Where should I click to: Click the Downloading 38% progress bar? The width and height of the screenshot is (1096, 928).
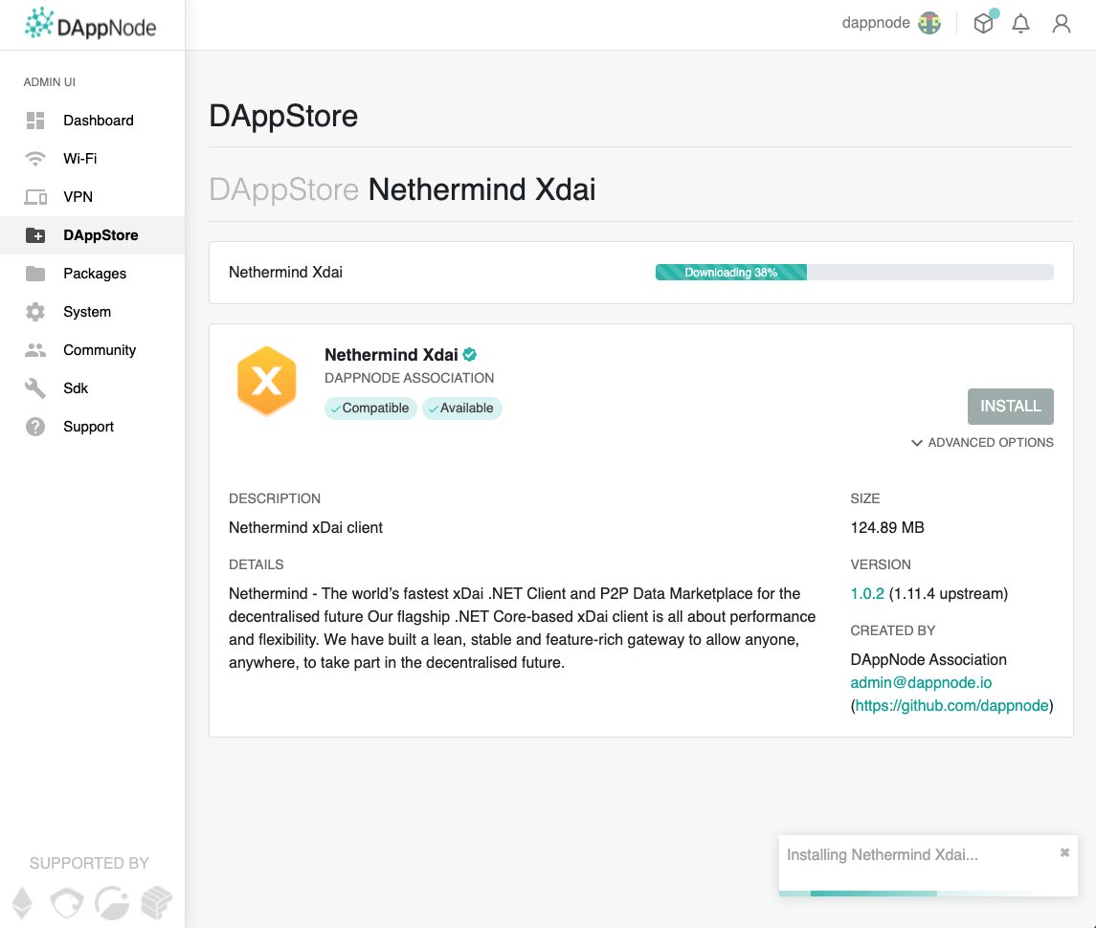point(854,273)
